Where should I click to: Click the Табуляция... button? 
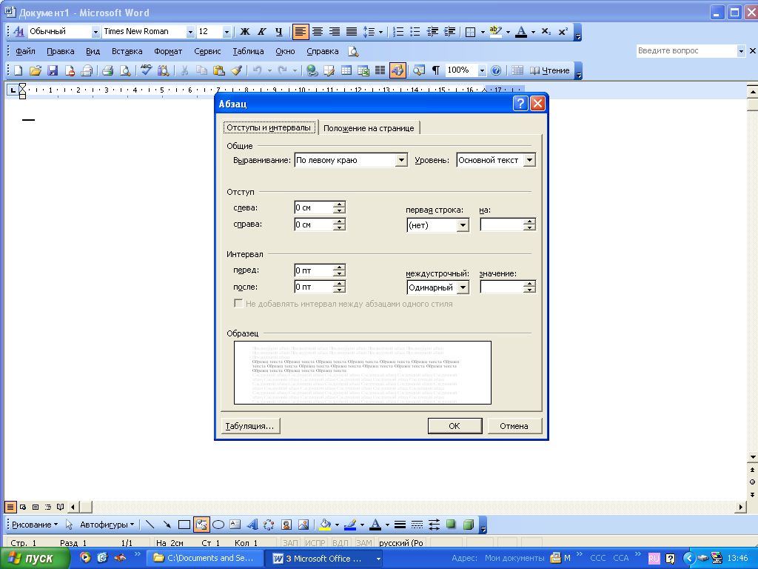(x=249, y=426)
